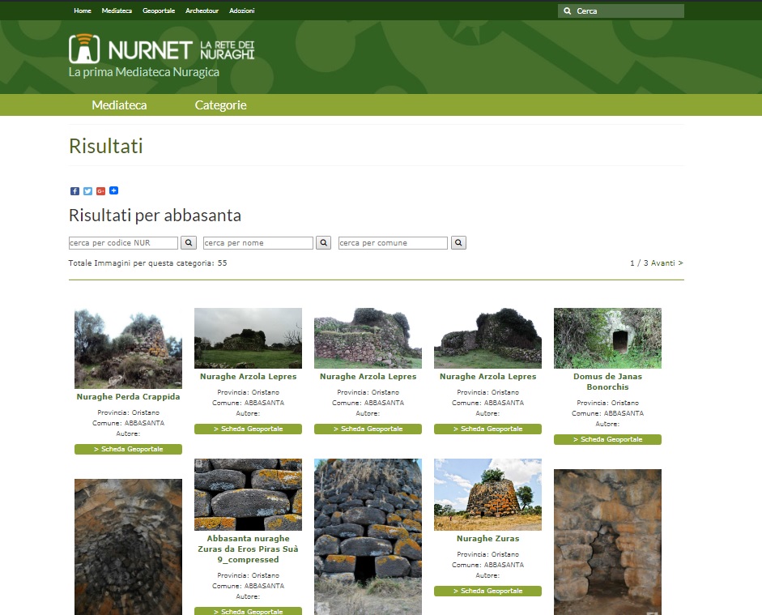Open the Nuraghe Perda Crappida thumbnail

[x=128, y=348]
